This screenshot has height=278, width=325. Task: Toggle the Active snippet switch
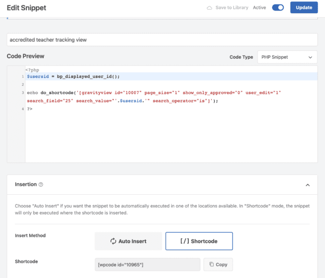pyautogui.click(x=278, y=8)
